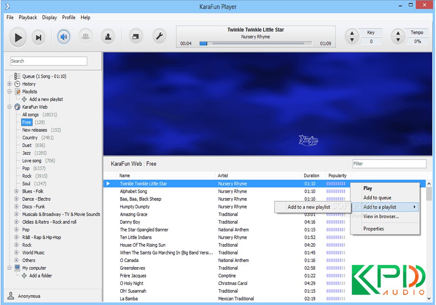Click the lead vocals person icon
Image resolution: width=436 pixels, height=305 pixels.
(107, 37)
